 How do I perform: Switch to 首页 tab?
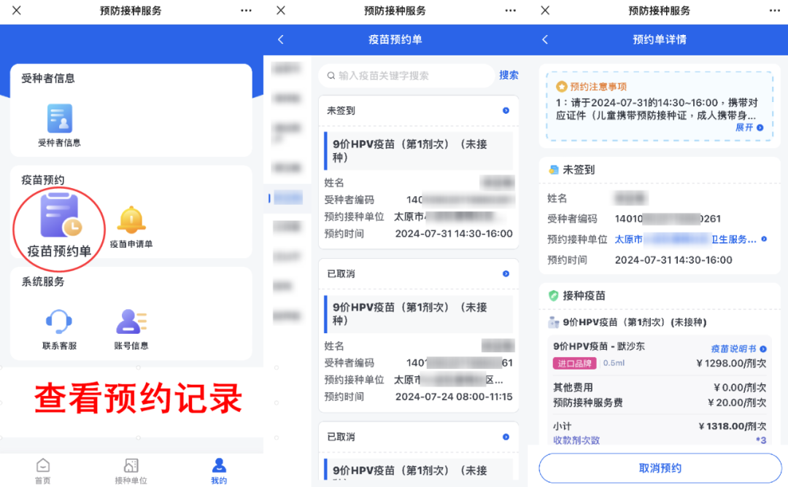coord(43,470)
